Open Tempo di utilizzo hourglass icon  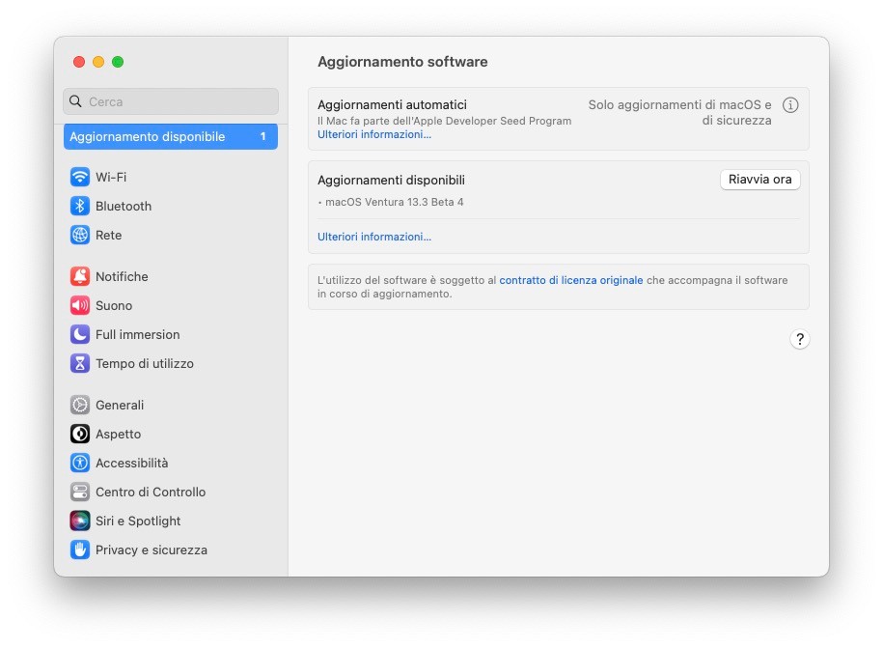tap(80, 363)
